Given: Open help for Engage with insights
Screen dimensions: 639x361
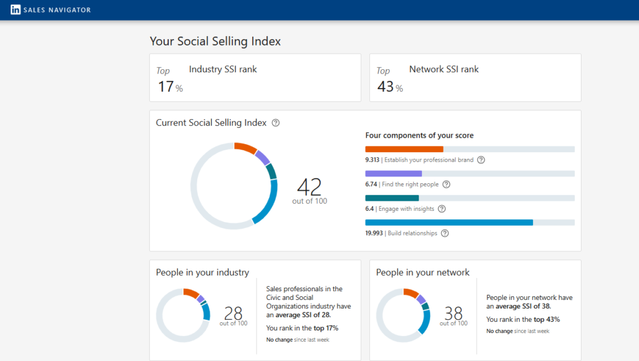Looking at the screenshot, I should (442, 209).
